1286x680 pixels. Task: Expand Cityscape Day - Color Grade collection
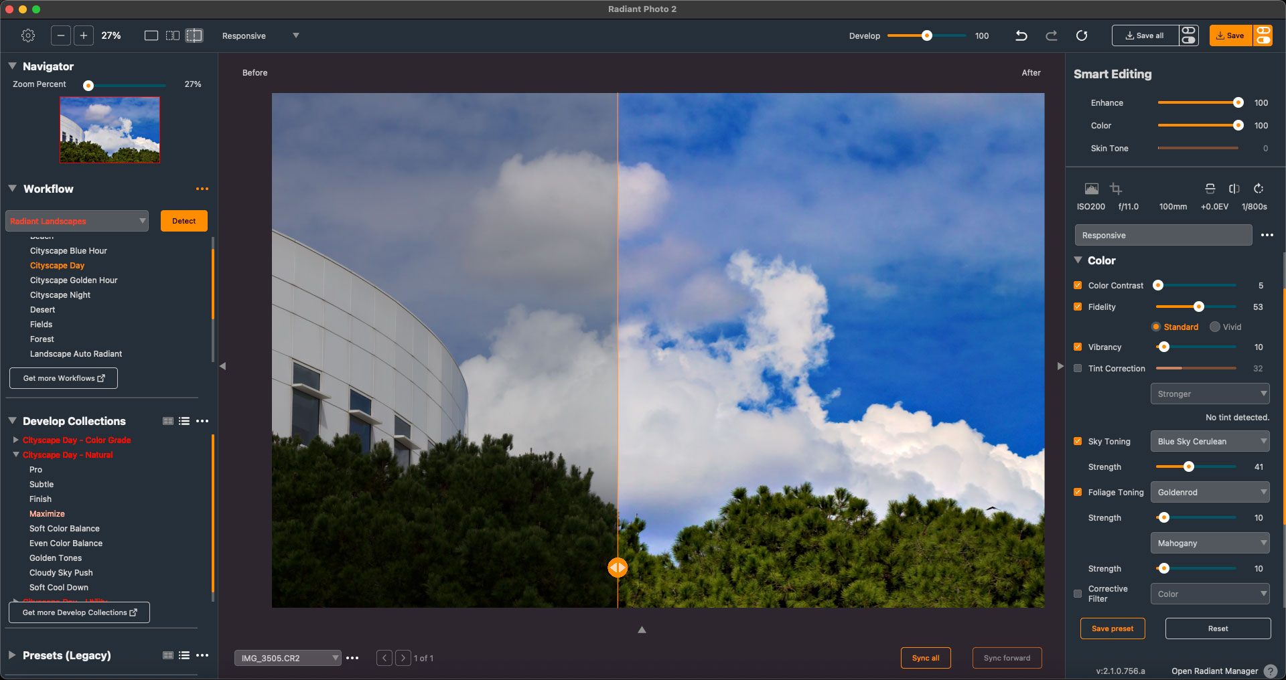coord(16,440)
